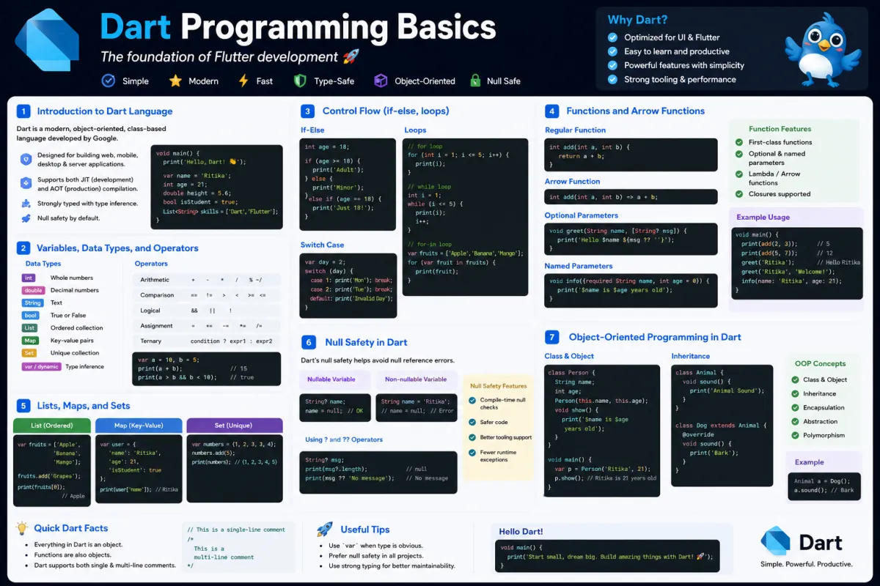This screenshot has width=880, height=586.
Task: Click the icon beside 'Designed for building web, mobile'
Action: pos(26,159)
